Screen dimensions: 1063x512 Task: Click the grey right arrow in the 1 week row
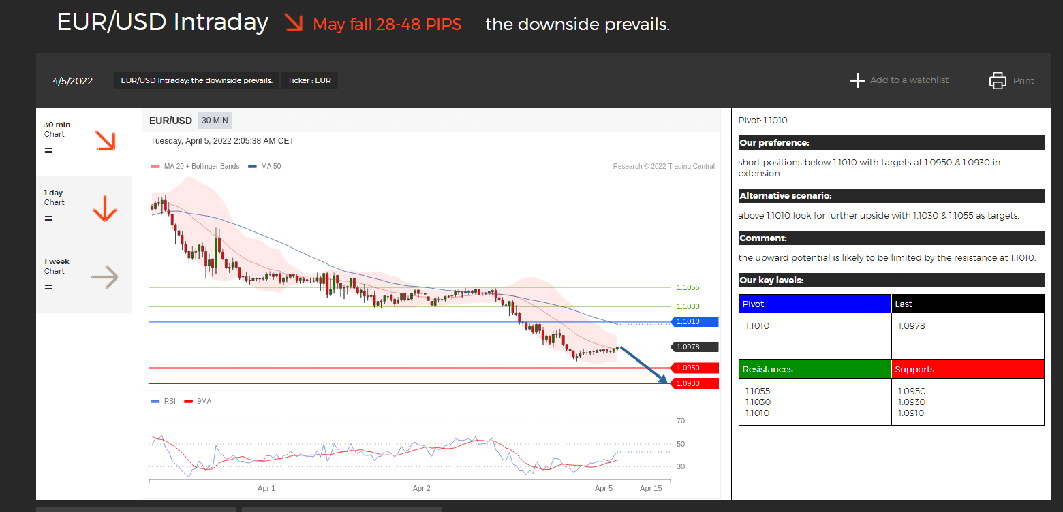(105, 277)
